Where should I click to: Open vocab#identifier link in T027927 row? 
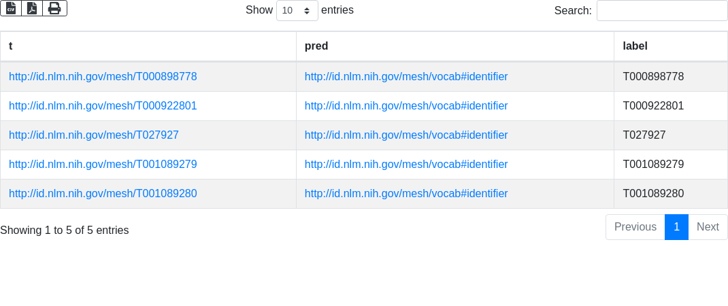406,135
